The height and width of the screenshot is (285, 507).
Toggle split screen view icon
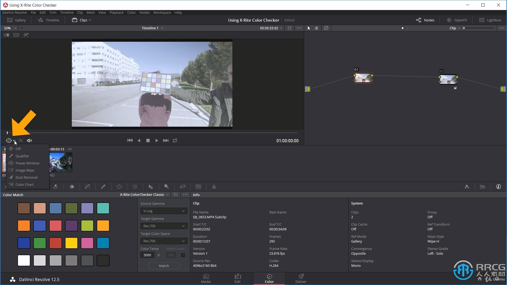point(16,35)
